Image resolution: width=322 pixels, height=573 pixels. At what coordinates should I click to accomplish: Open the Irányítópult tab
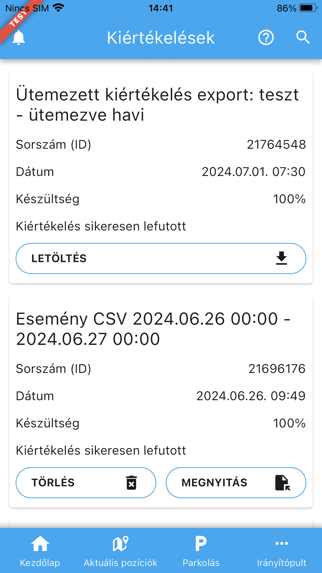click(282, 563)
